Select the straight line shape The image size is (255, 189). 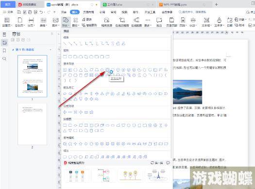pyautogui.click(x=65, y=43)
